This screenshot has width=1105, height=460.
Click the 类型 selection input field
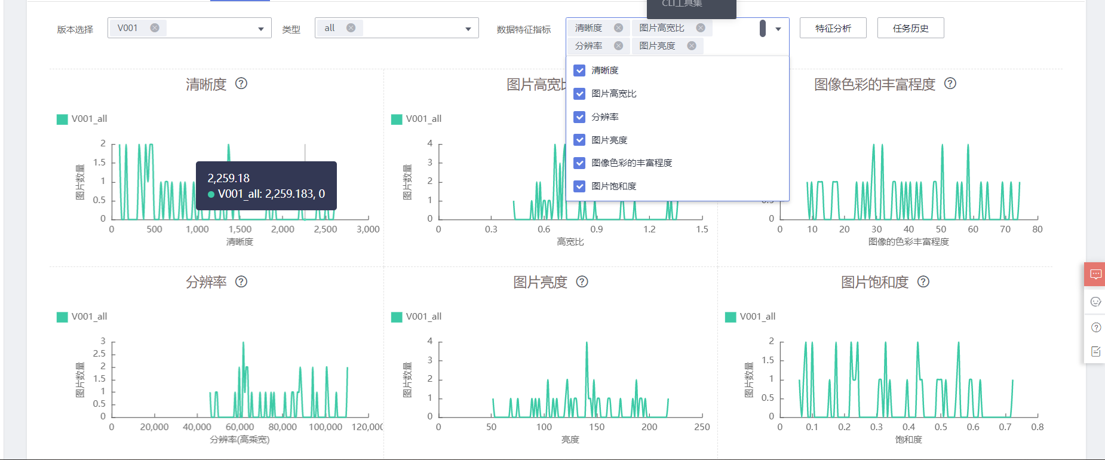point(397,28)
